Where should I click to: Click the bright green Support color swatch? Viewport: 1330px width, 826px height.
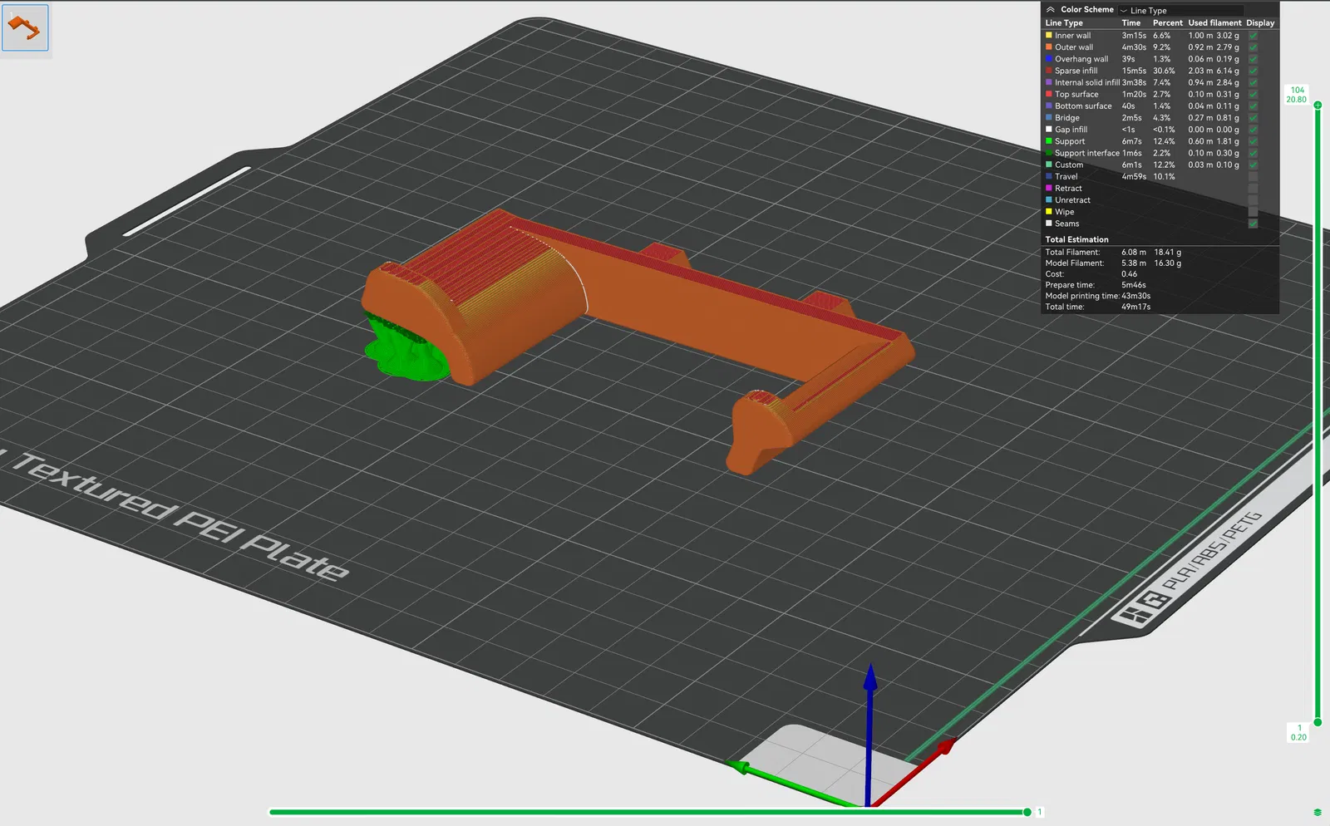pyautogui.click(x=1049, y=141)
